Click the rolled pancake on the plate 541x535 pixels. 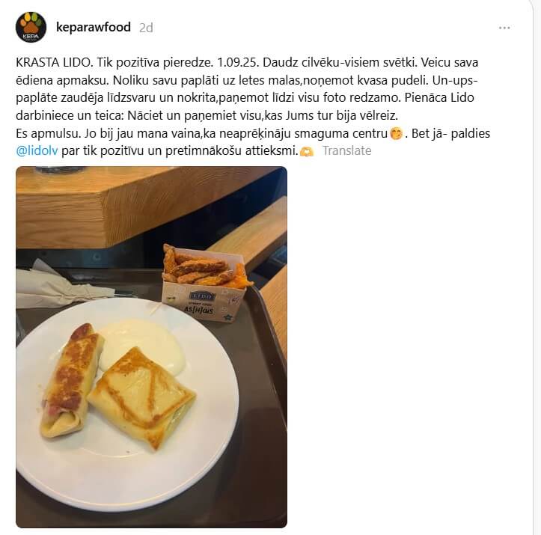(x=71, y=381)
